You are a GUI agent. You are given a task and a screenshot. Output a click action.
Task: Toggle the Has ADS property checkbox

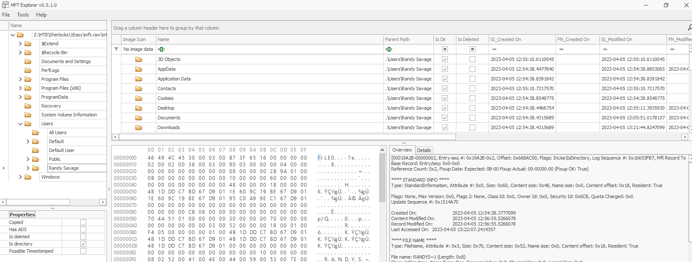(83, 229)
